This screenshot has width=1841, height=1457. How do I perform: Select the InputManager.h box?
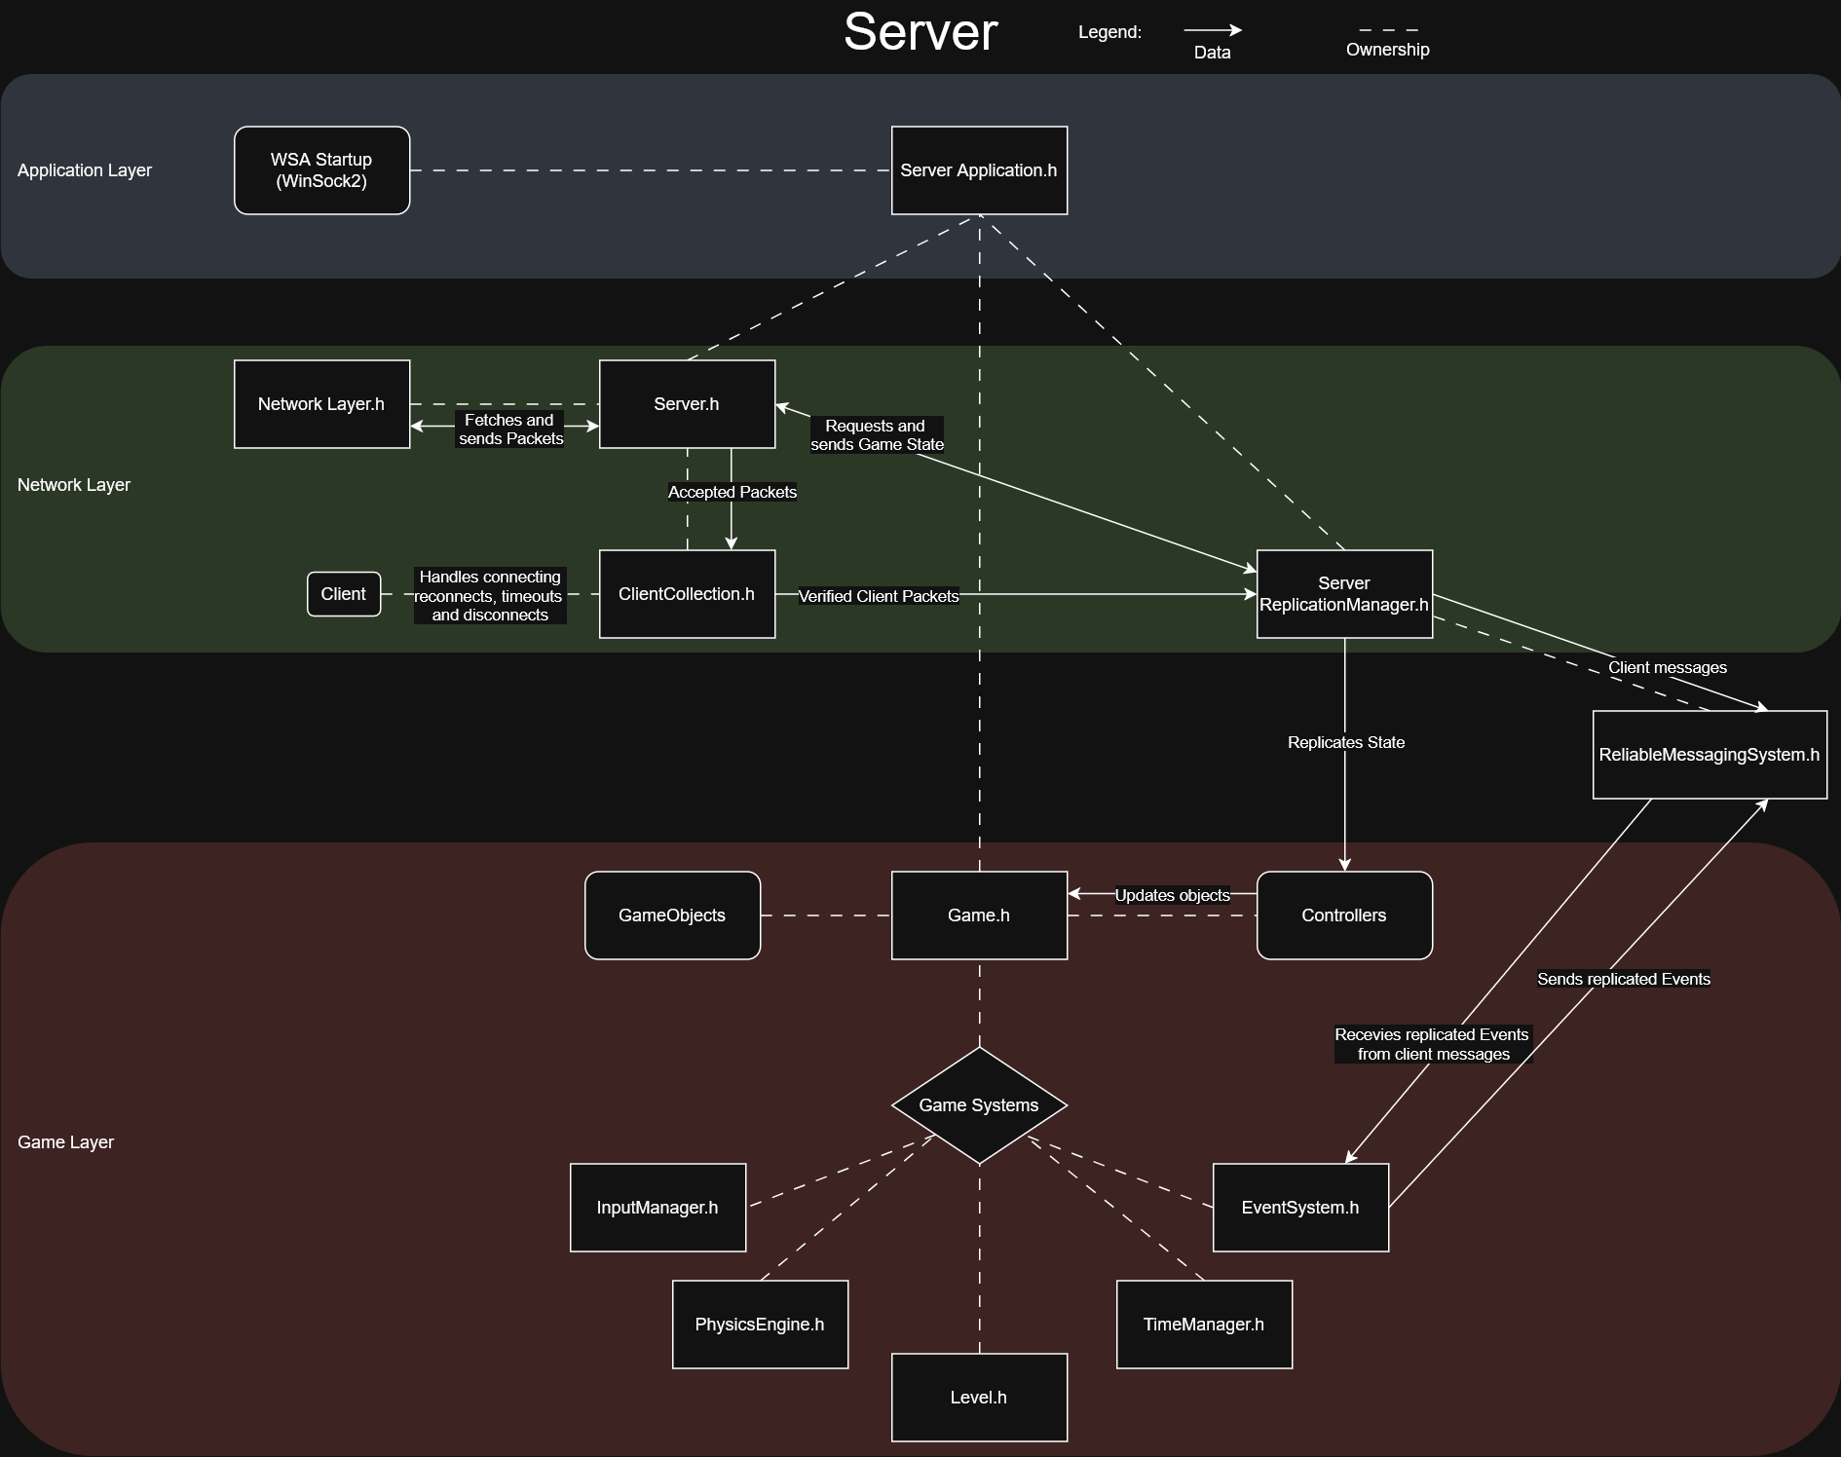[x=657, y=1208]
